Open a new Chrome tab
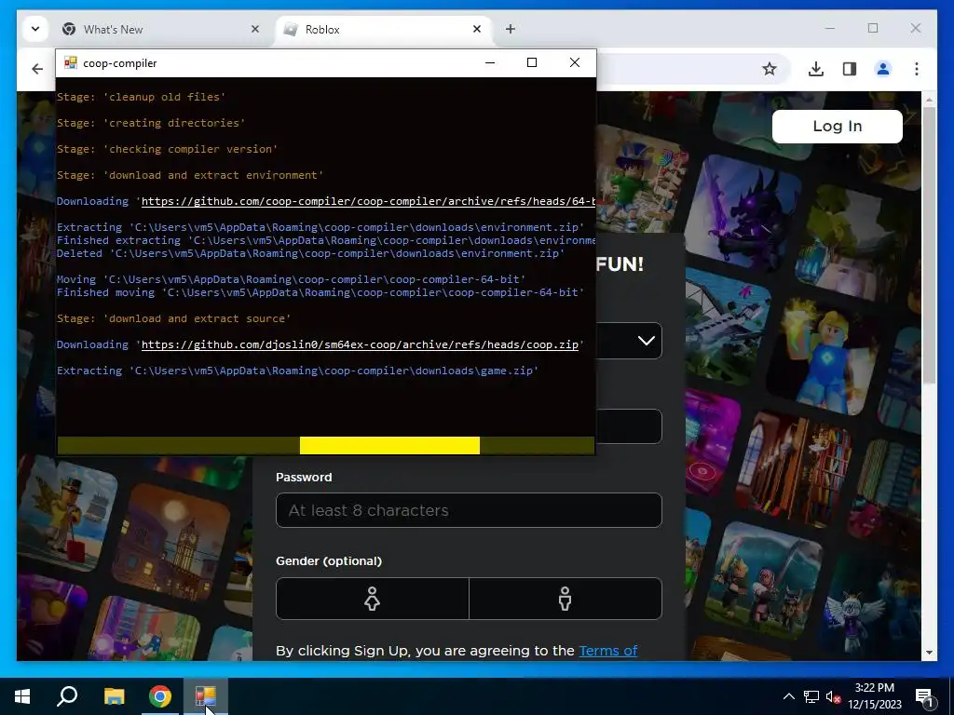The height and width of the screenshot is (715, 954). (x=511, y=29)
